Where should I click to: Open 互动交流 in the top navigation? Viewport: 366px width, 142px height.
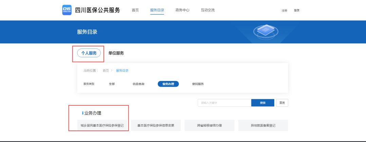[207, 10]
